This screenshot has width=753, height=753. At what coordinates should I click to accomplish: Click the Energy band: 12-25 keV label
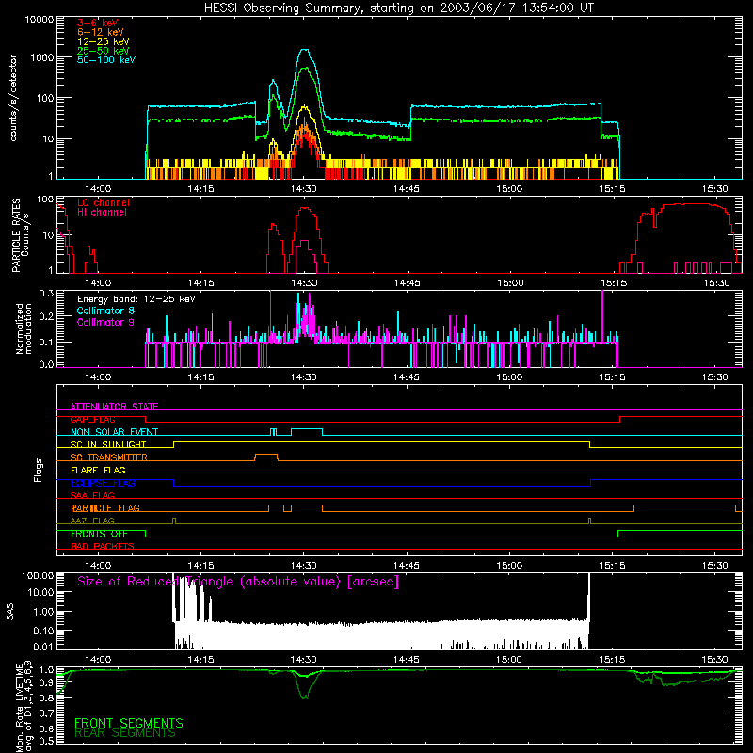pyautogui.click(x=136, y=299)
